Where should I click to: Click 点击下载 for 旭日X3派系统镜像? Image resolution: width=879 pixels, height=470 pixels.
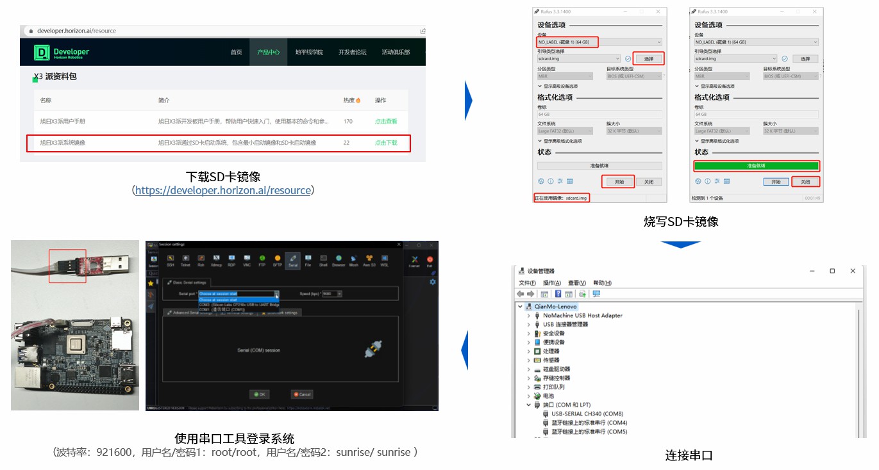[386, 143]
